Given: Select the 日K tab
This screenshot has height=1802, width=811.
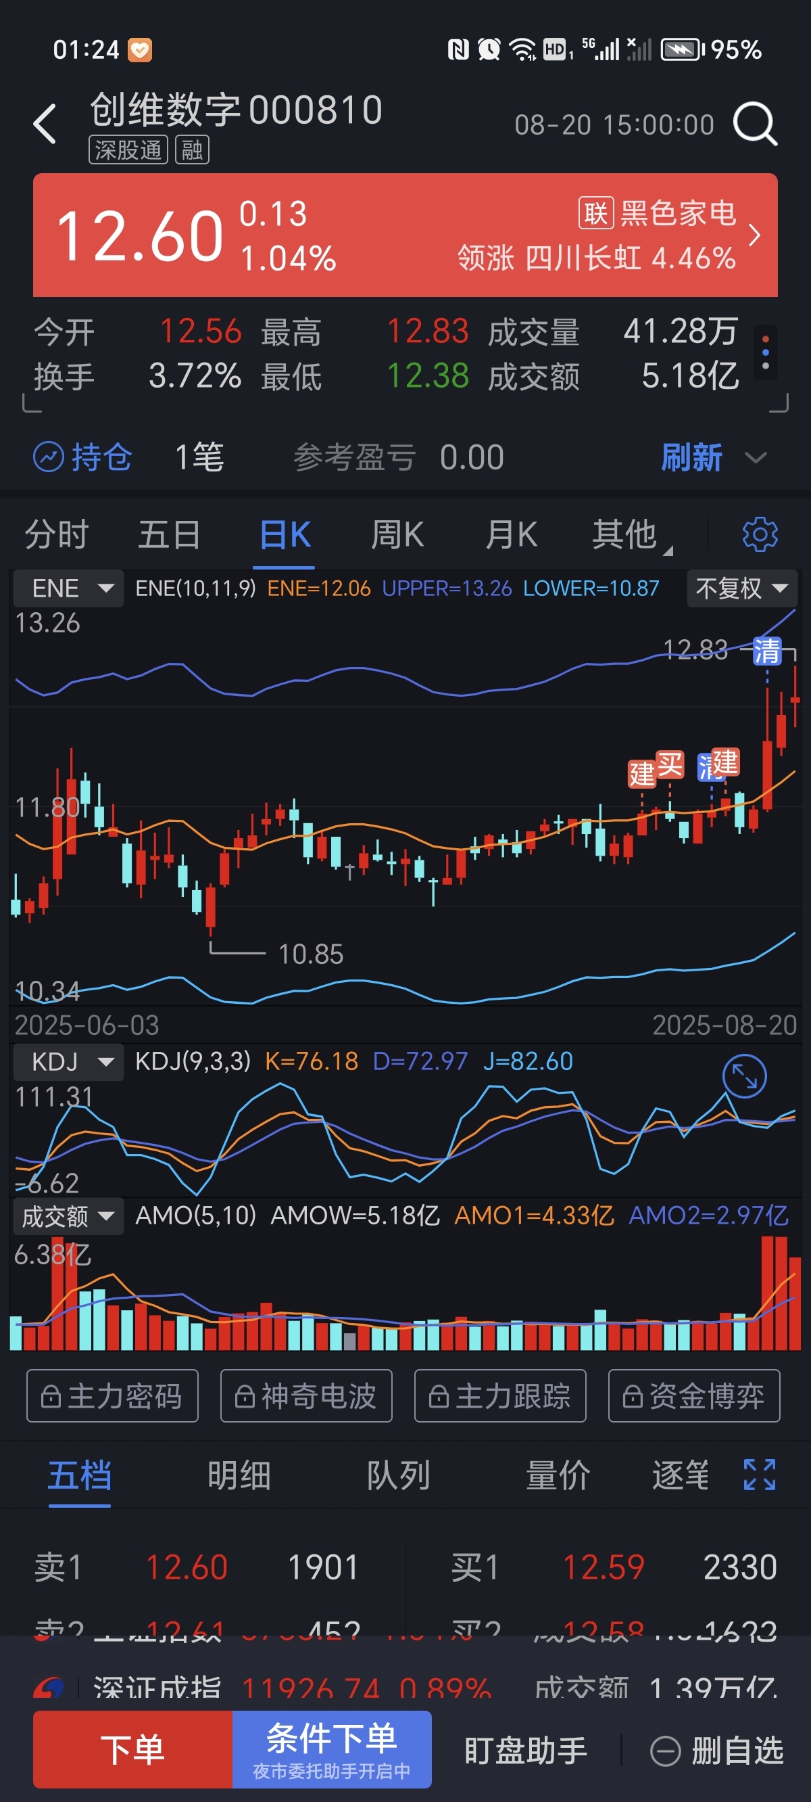Looking at the screenshot, I should point(284,535).
